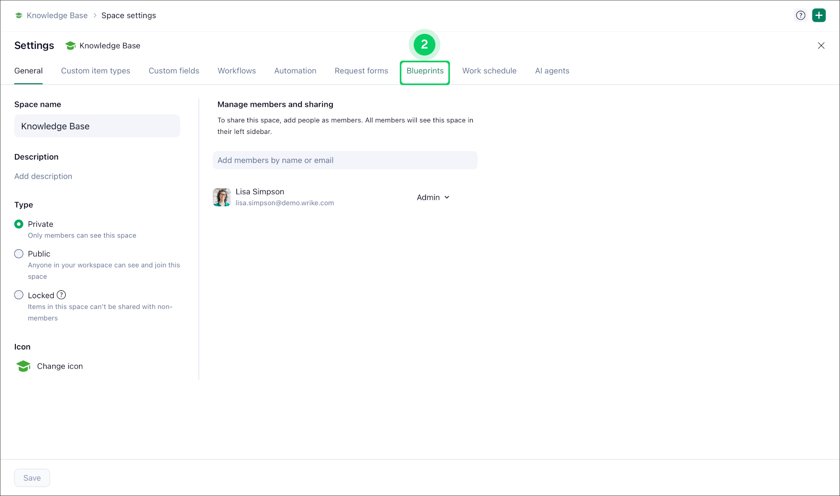Click the Locked type help icon
The width and height of the screenshot is (840, 496).
point(61,295)
